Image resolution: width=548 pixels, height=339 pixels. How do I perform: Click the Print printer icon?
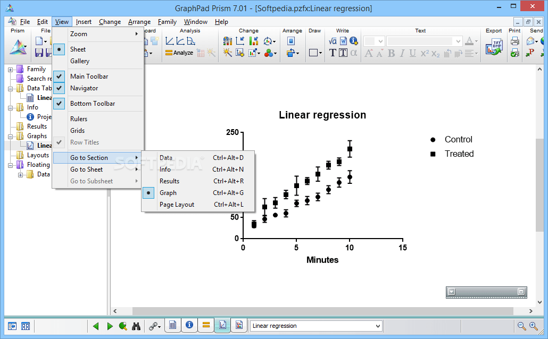point(515,41)
